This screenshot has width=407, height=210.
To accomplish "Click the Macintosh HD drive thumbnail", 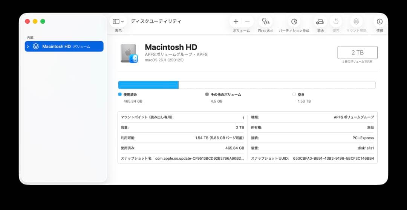I will (129, 54).
